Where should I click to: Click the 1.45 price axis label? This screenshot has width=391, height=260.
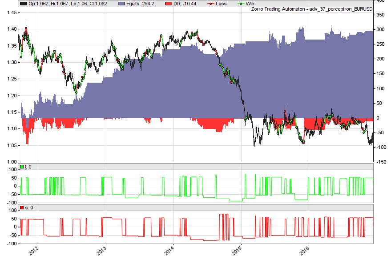click(x=12, y=13)
